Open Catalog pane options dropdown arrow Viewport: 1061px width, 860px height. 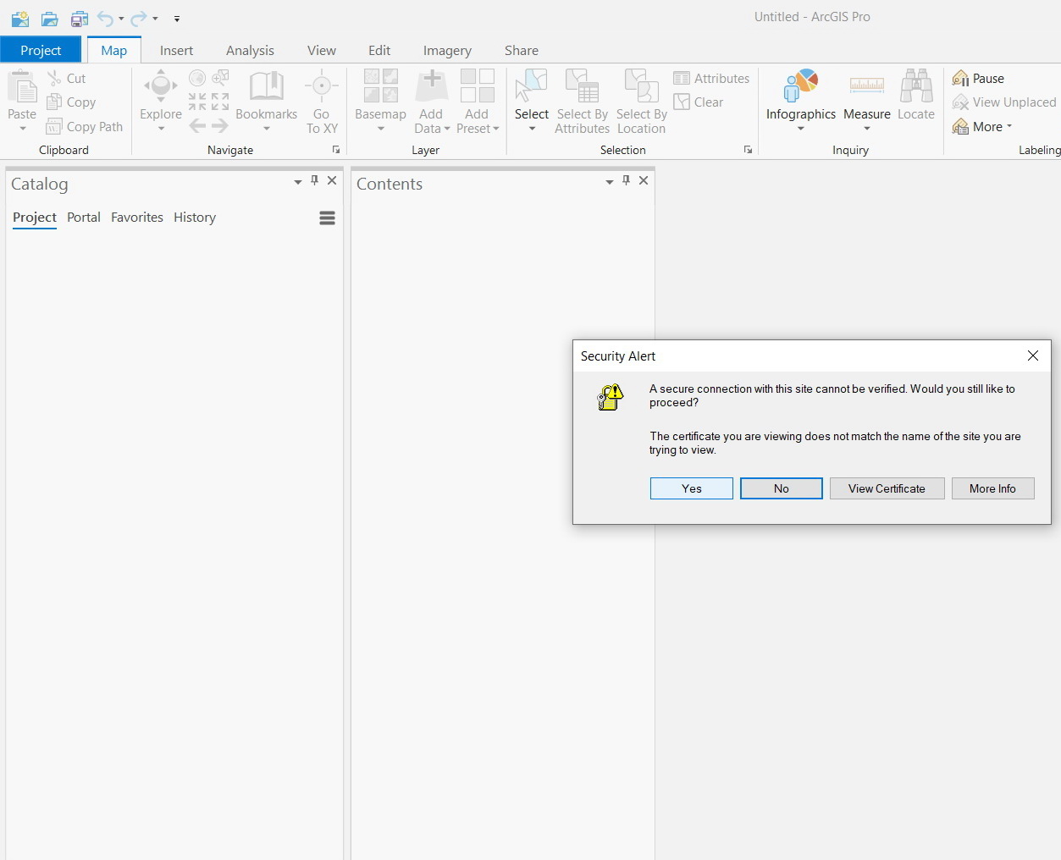point(297,182)
